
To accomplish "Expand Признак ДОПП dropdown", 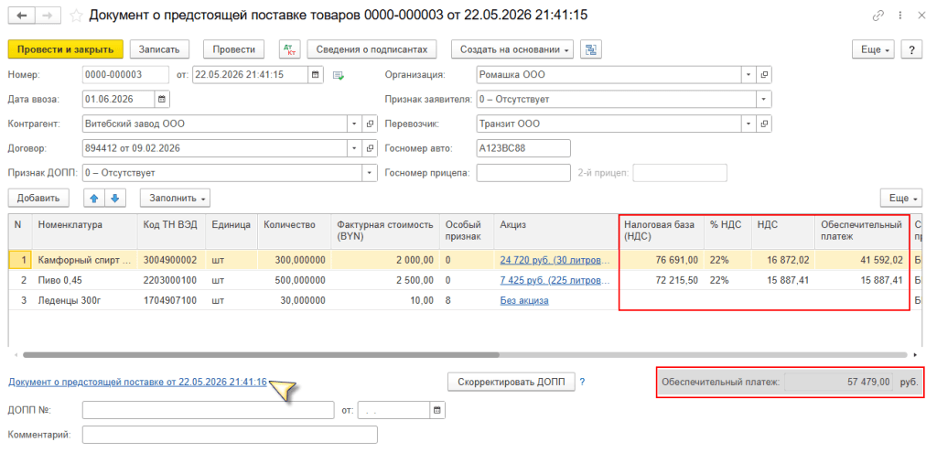I will coord(370,173).
